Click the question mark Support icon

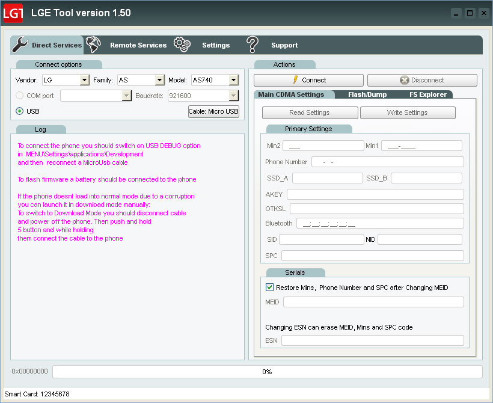click(x=252, y=45)
